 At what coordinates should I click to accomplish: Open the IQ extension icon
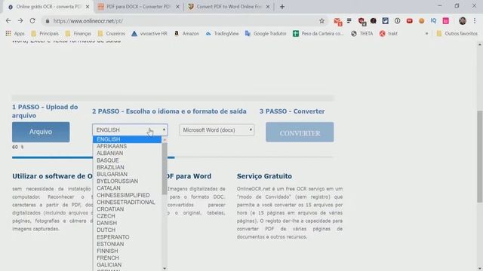[433, 21]
